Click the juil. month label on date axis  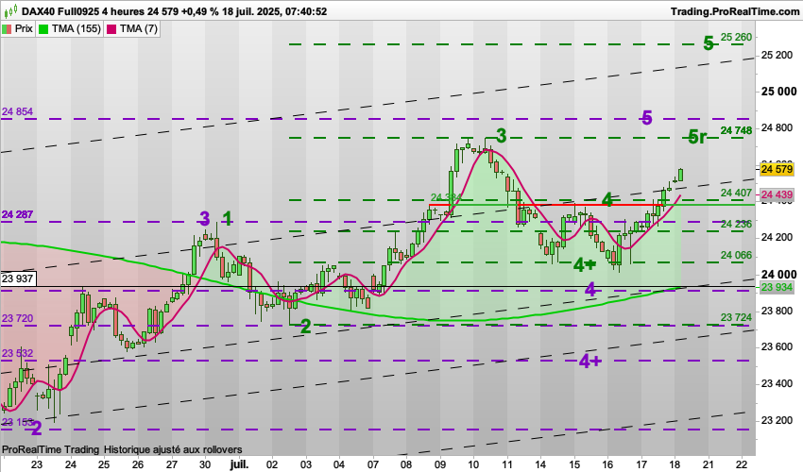239,464
